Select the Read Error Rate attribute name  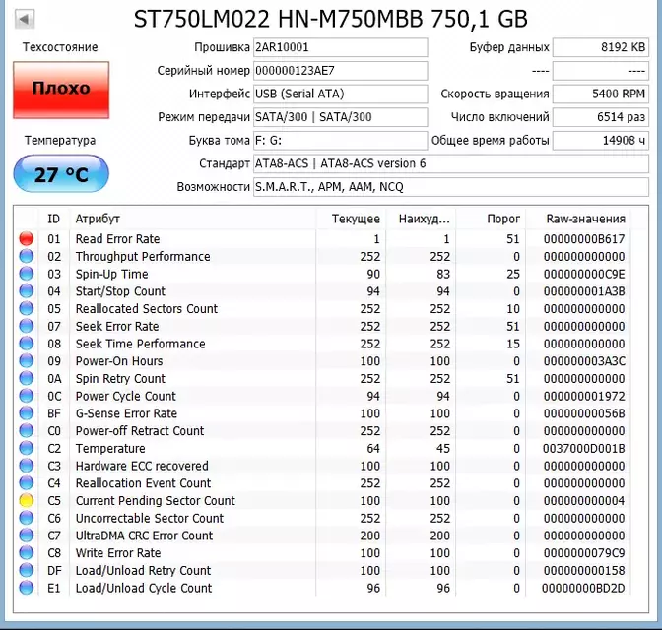coord(118,239)
